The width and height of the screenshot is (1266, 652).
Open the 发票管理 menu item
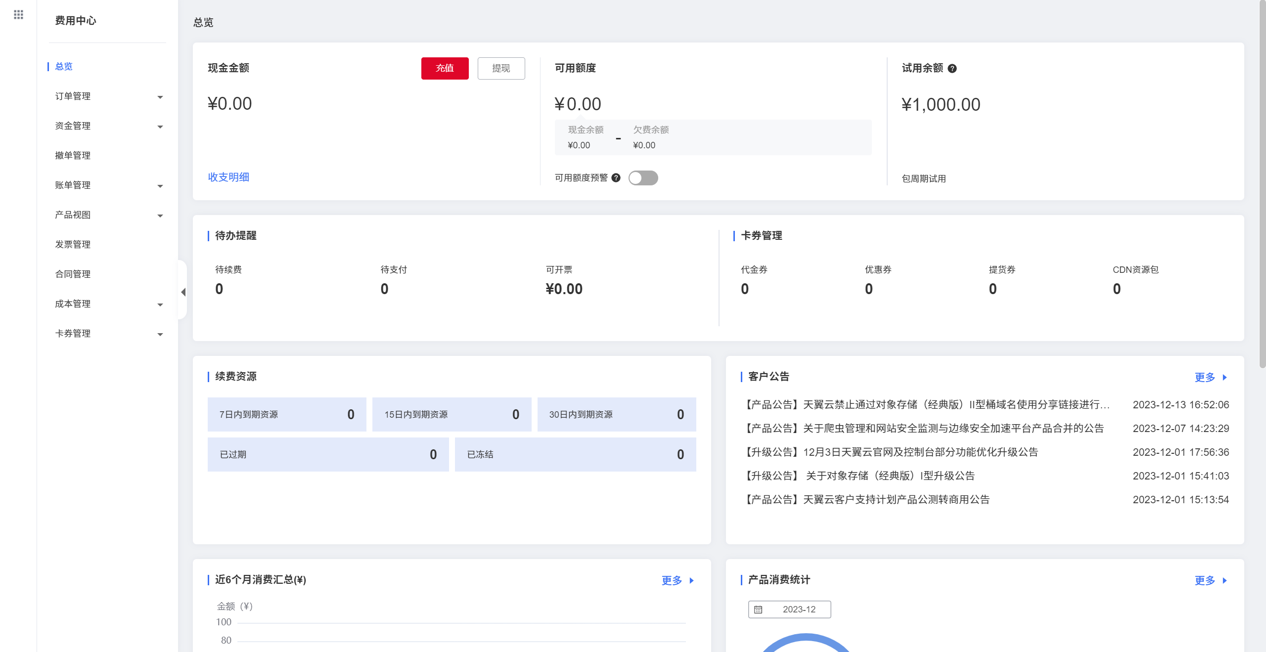pos(73,244)
